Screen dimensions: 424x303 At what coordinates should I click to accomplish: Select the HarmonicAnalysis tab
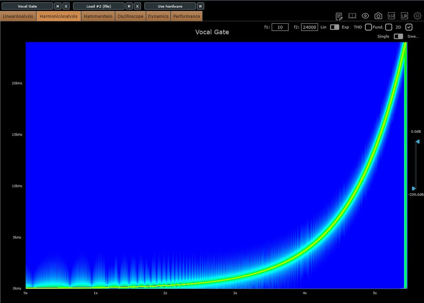click(x=59, y=16)
